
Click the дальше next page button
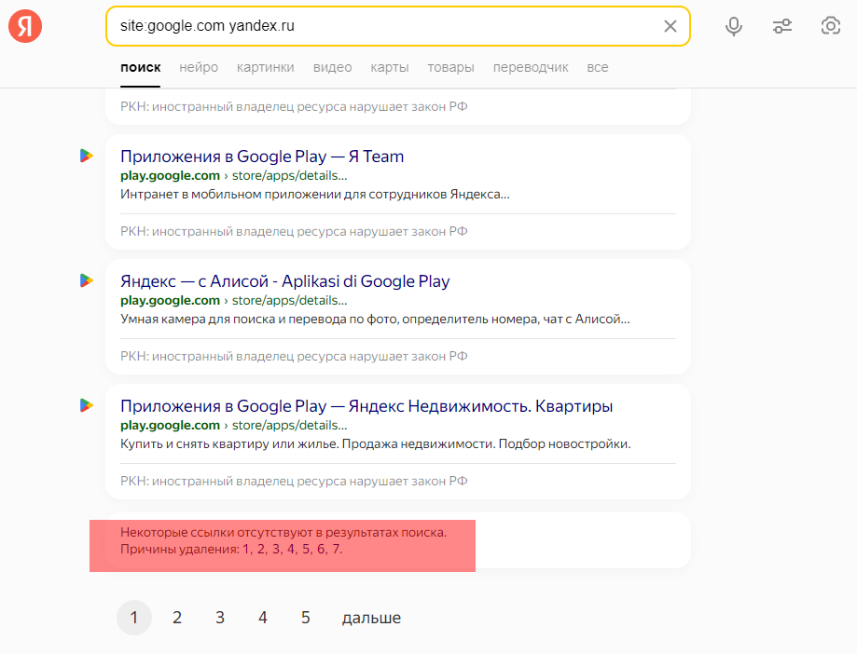[x=371, y=618]
